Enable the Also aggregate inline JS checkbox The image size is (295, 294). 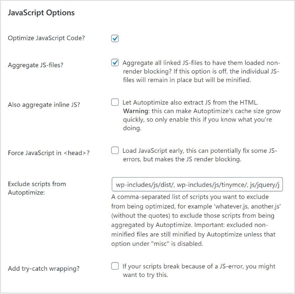click(115, 102)
